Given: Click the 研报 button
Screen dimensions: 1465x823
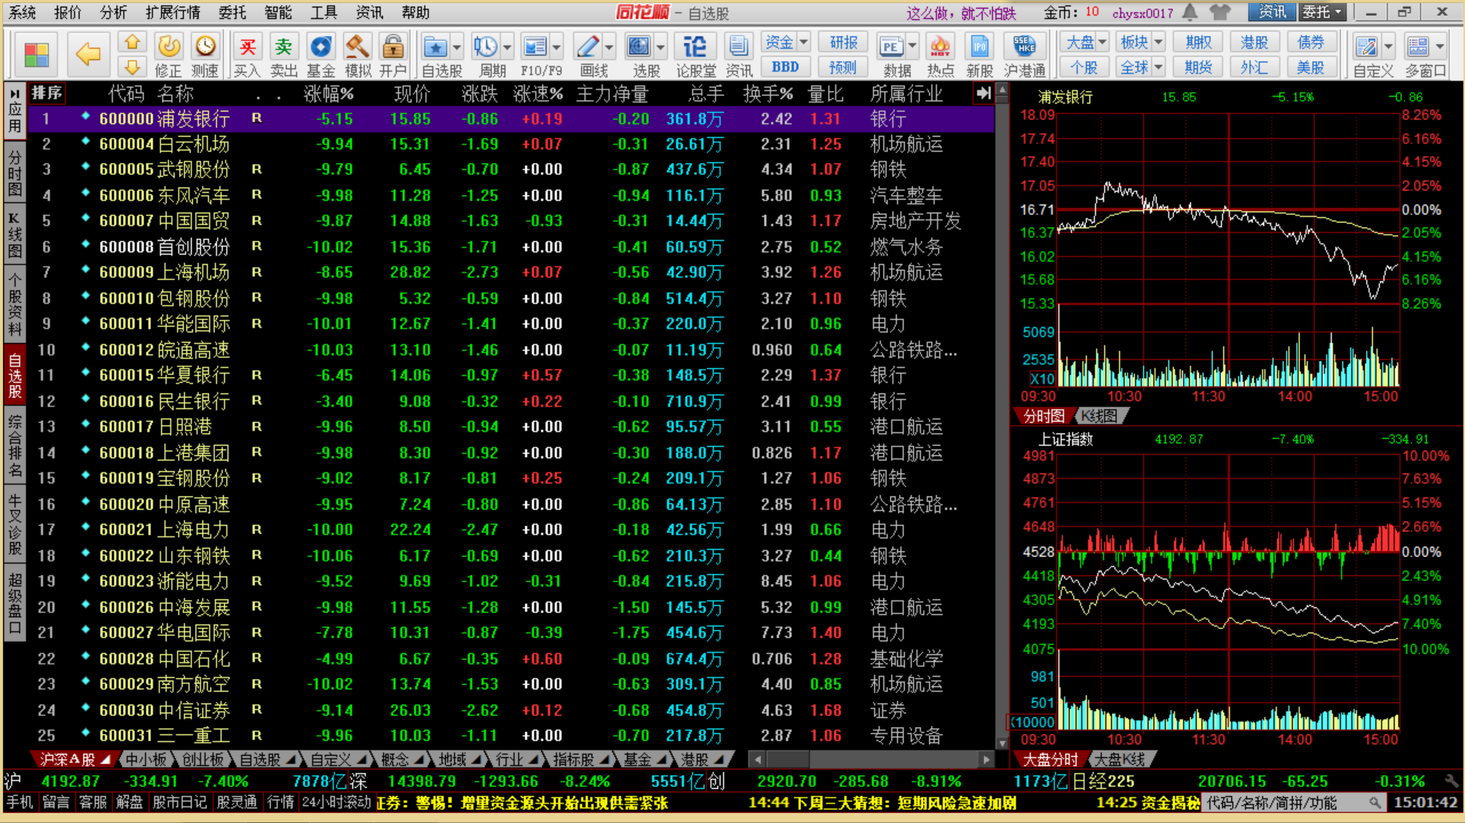Looking at the screenshot, I should 842,42.
